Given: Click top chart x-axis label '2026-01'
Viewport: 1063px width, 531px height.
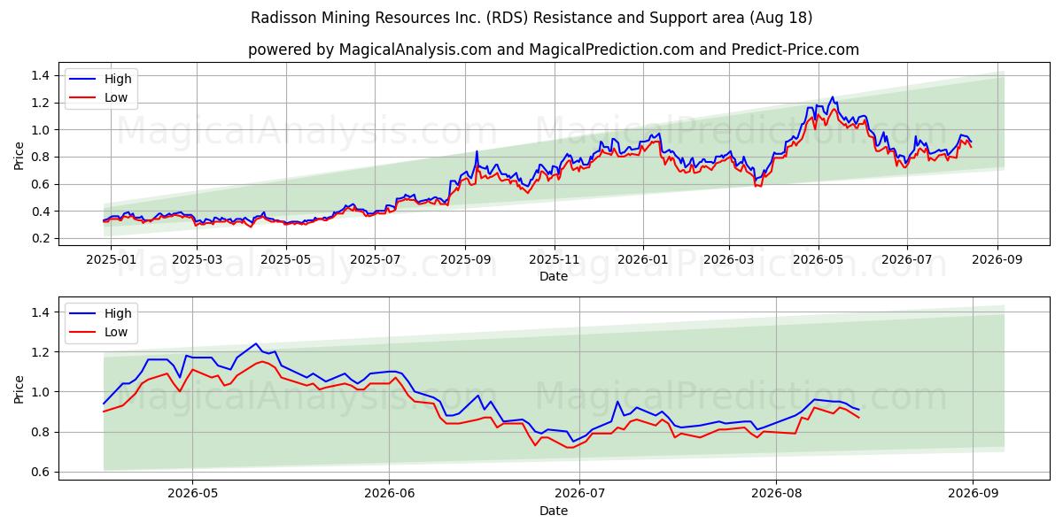Looking at the screenshot, I should [x=643, y=260].
